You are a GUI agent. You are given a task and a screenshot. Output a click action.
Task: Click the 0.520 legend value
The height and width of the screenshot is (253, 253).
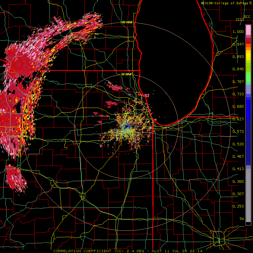tap(238, 144)
